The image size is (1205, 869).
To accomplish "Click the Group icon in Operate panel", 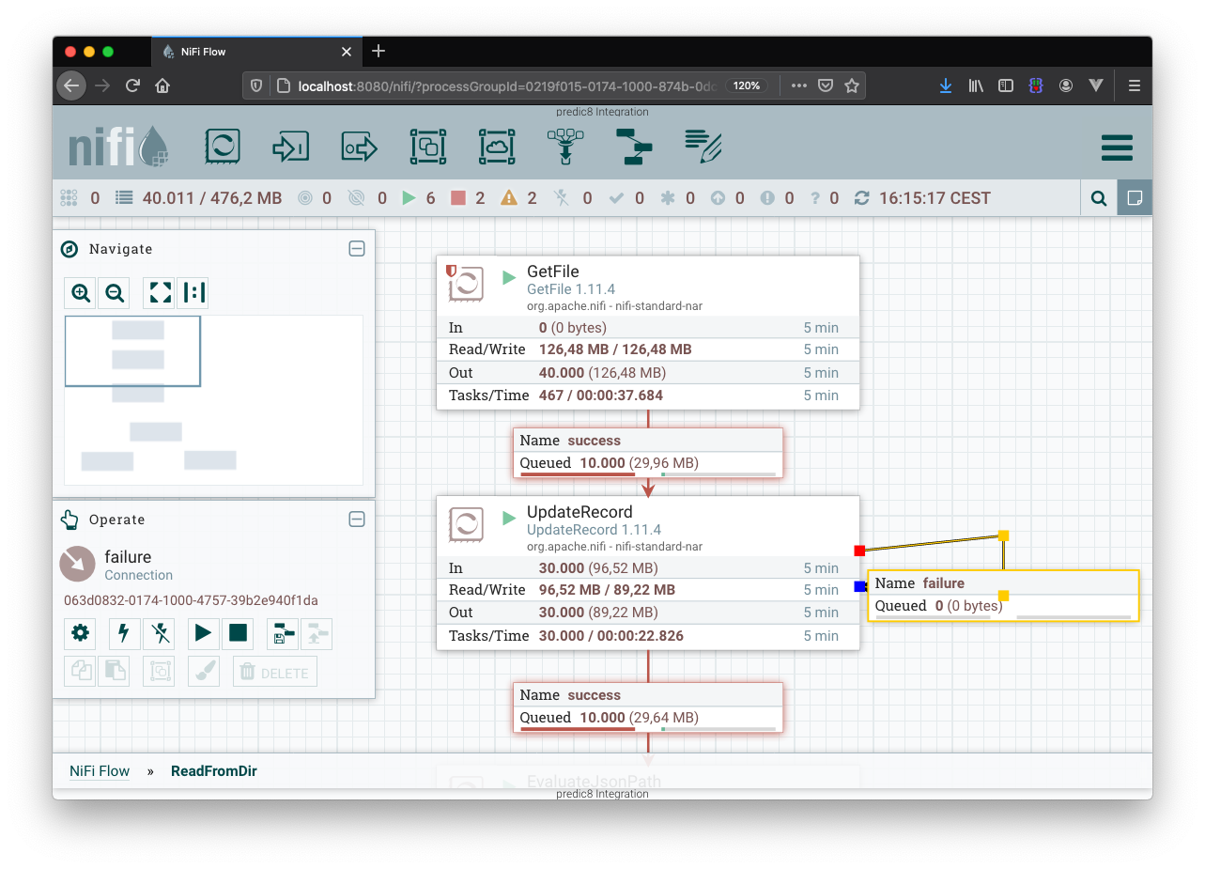I will coord(159,672).
